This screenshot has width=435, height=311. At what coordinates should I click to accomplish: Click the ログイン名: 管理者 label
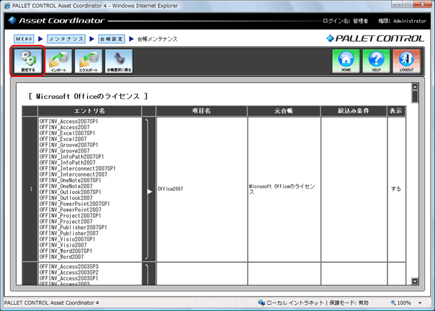(345, 21)
